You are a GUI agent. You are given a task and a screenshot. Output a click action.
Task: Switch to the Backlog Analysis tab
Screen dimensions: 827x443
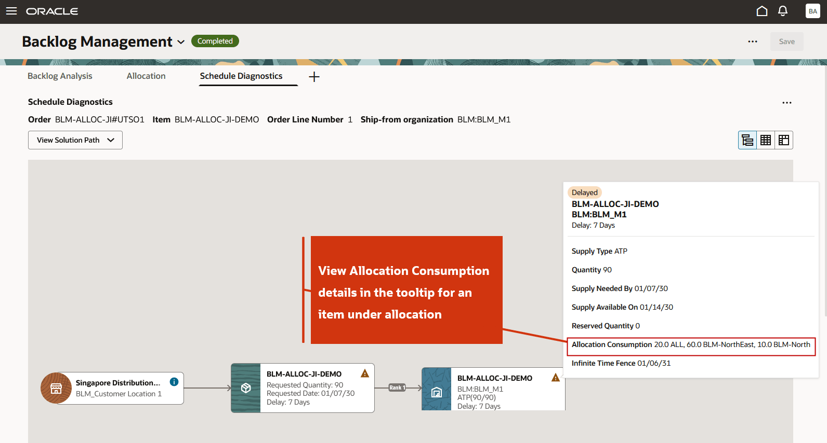click(60, 76)
